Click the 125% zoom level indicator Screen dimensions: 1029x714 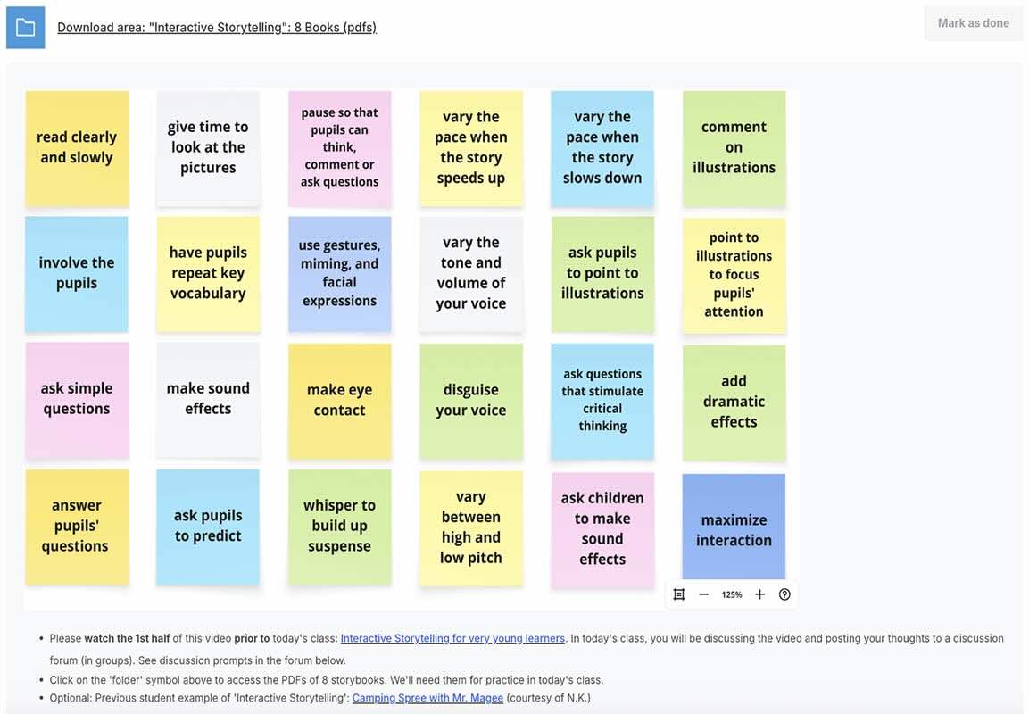pos(732,594)
